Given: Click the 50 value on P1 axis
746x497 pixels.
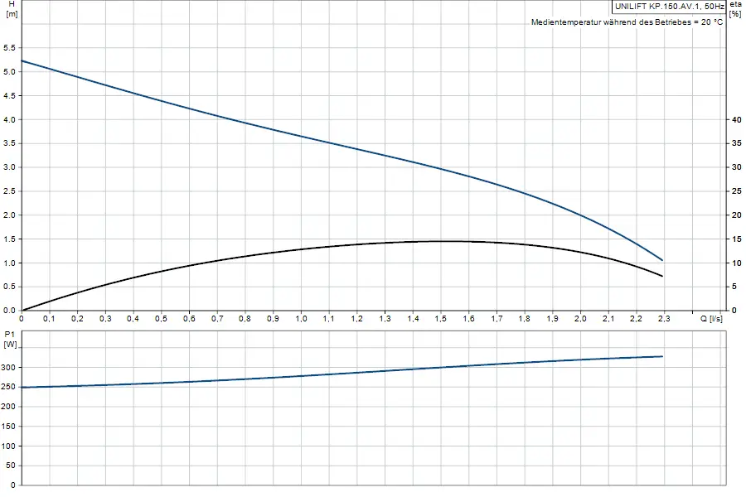Looking at the screenshot, I should coord(11,466).
